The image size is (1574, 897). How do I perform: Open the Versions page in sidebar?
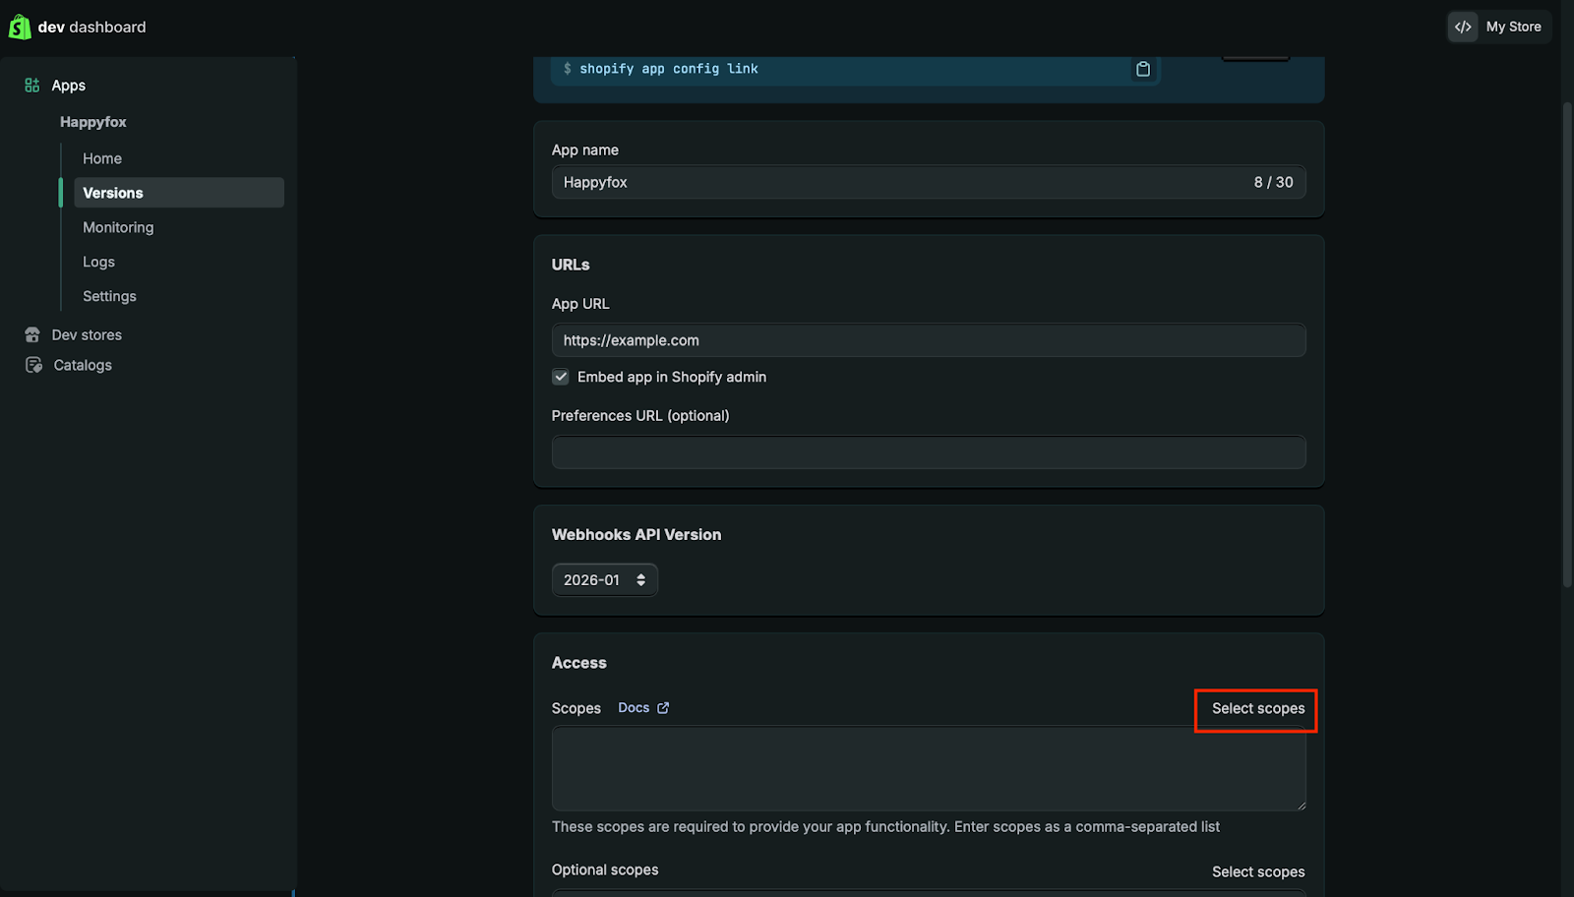(113, 193)
